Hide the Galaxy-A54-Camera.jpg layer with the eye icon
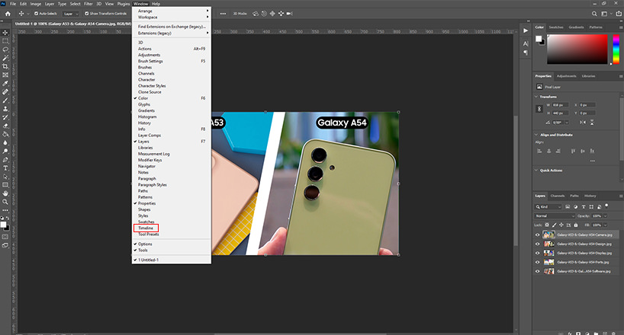The image size is (624, 335). click(x=537, y=234)
